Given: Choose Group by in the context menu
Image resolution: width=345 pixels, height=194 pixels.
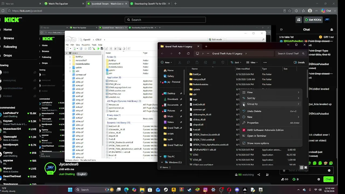Looking at the screenshot, I should pyautogui.click(x=271, y=104).
